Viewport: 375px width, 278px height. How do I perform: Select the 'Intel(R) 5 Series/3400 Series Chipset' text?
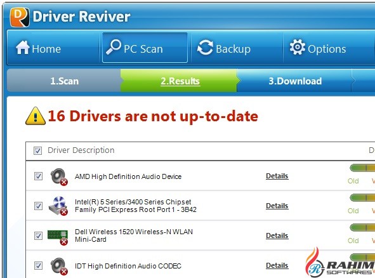coord(133,202)
